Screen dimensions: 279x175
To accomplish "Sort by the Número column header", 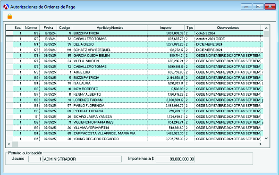I will tap(31, 27).
